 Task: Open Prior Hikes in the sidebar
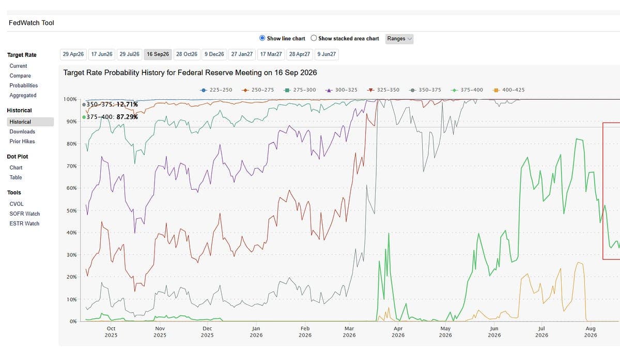click(x=22, y=141)
